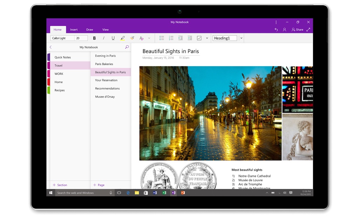
Task: Click the page title Beautiful Sights in Paris
Action: point(171,51)
